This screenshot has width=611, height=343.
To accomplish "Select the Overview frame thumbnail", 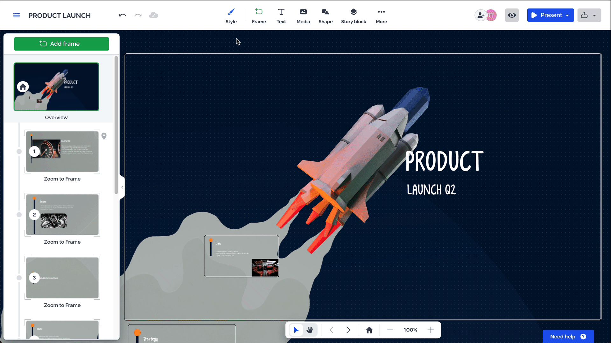I will coord(56,86).
